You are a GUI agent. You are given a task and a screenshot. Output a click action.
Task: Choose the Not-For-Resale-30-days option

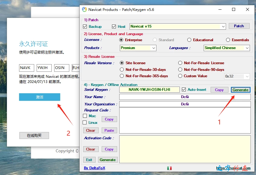[122, 70]
